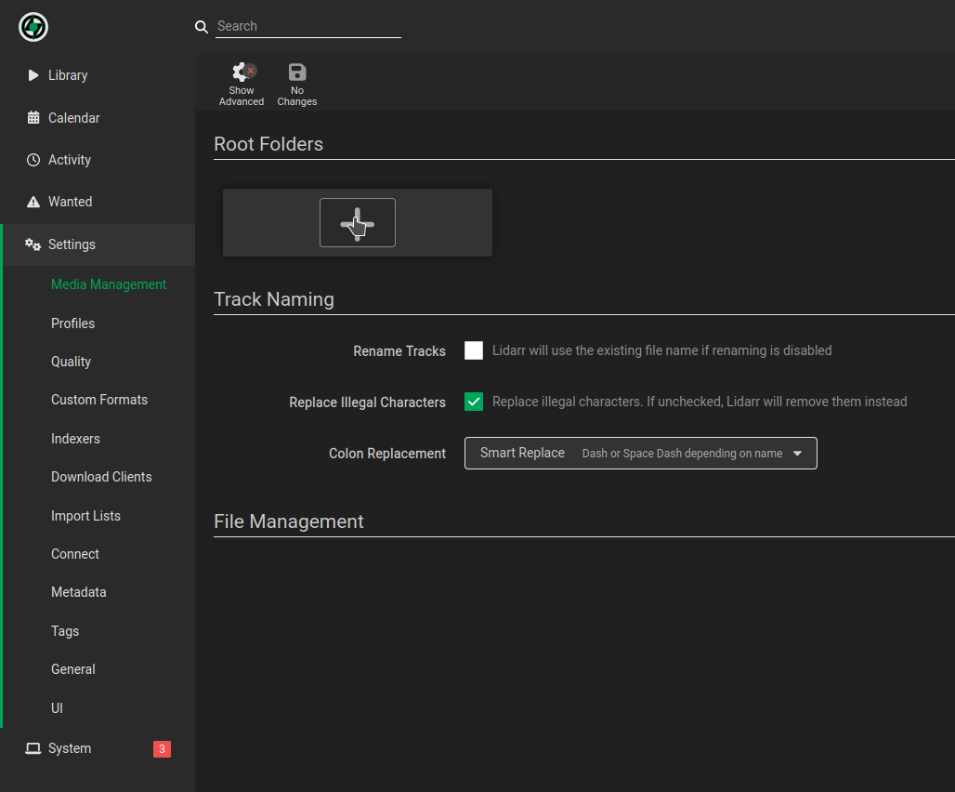Enable the Rename Tracks checkbox

click(x=474, y=350)
